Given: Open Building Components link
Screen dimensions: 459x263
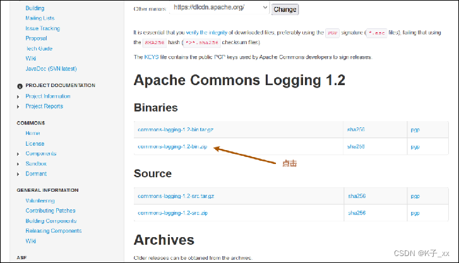Looking at the screenshot, I should click(x=51, y=221).
